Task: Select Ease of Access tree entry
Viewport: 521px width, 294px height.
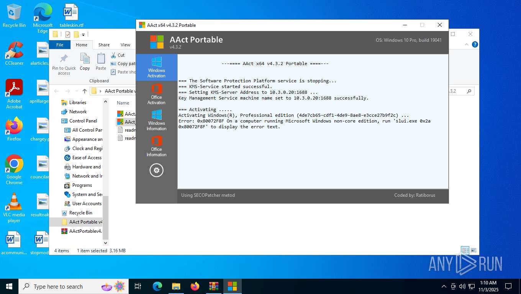Action: 83,158
